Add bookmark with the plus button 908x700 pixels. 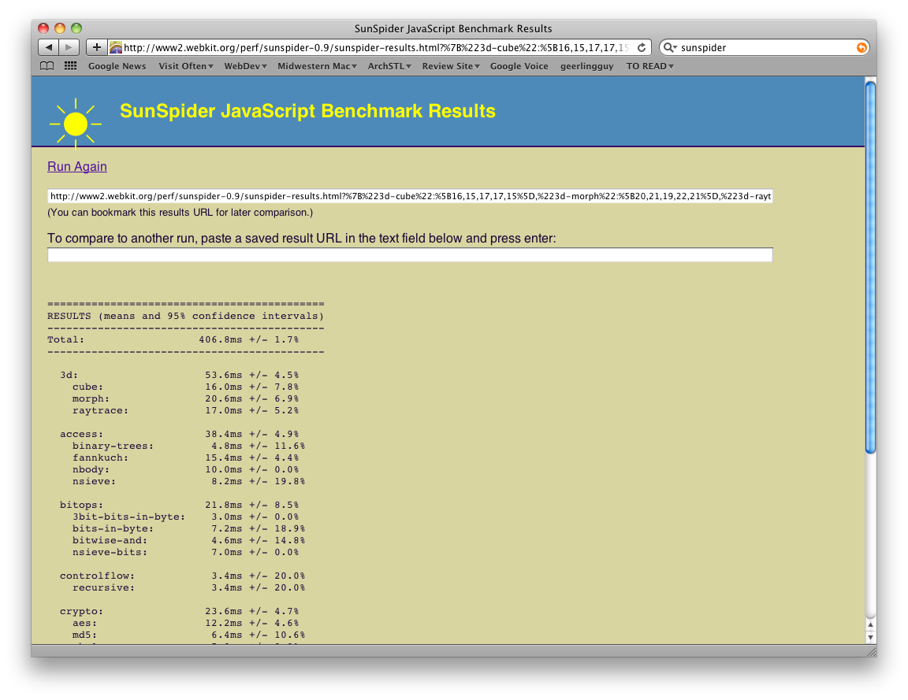click(97, 47)
